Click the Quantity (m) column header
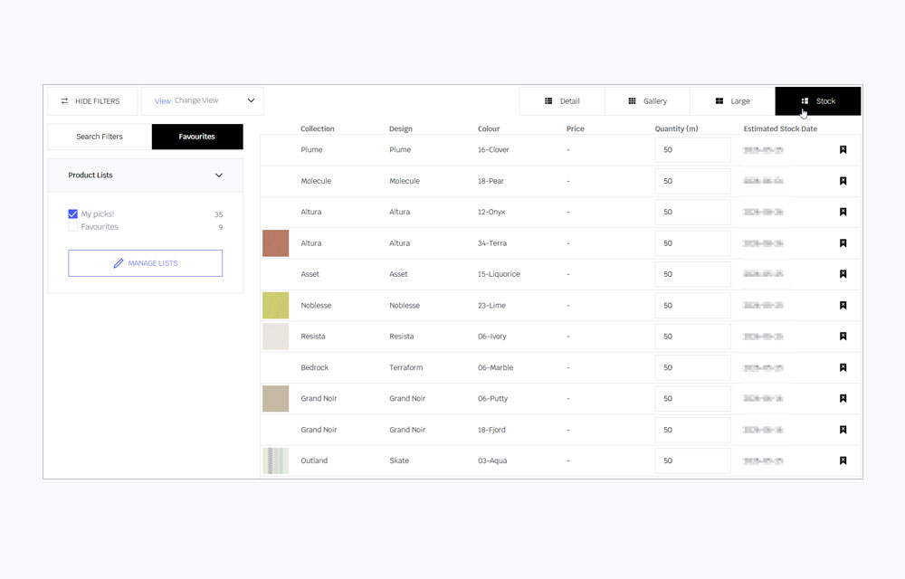The image size is (905, 579). tap(676, 128)
